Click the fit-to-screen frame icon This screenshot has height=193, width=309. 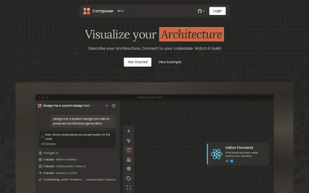click(x=129, y=188)
